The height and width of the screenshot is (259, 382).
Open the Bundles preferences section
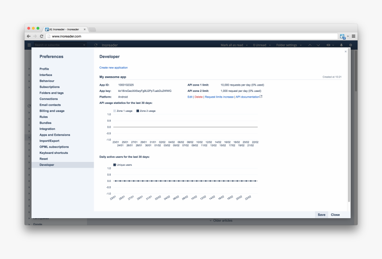[x=45, y=123]
